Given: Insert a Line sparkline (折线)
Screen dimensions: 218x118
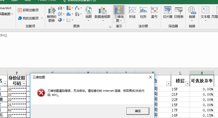Looking at the screenshot, I should (132, 13).
